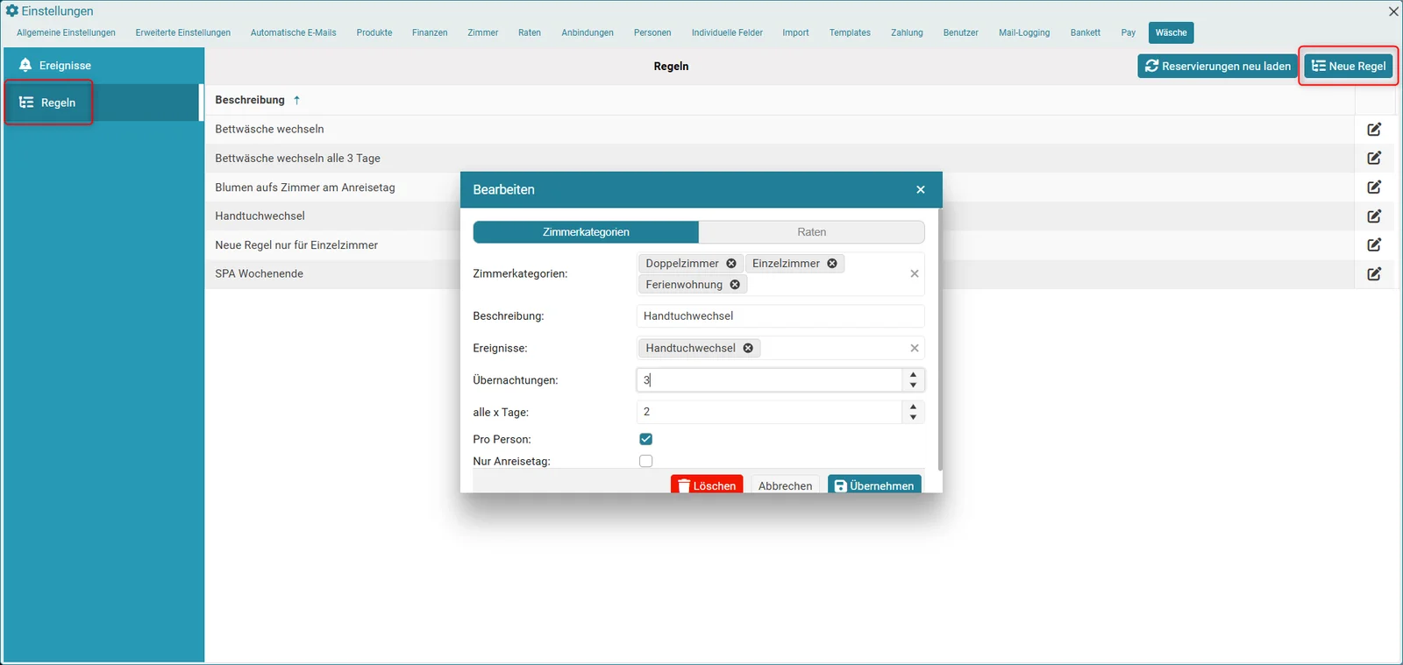
Task: Click the edit icon in the Handtuchwechsel row
Action: pos(1374,216)
